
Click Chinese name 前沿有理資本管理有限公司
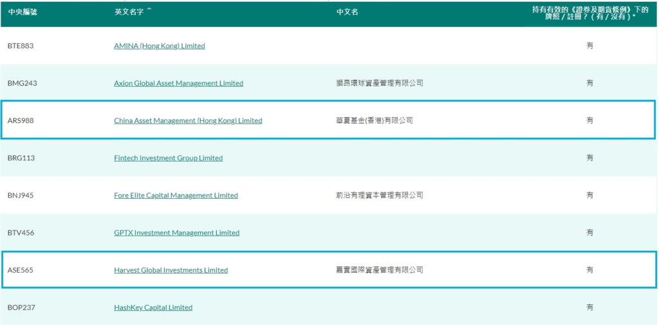click(x=380, y=196)
